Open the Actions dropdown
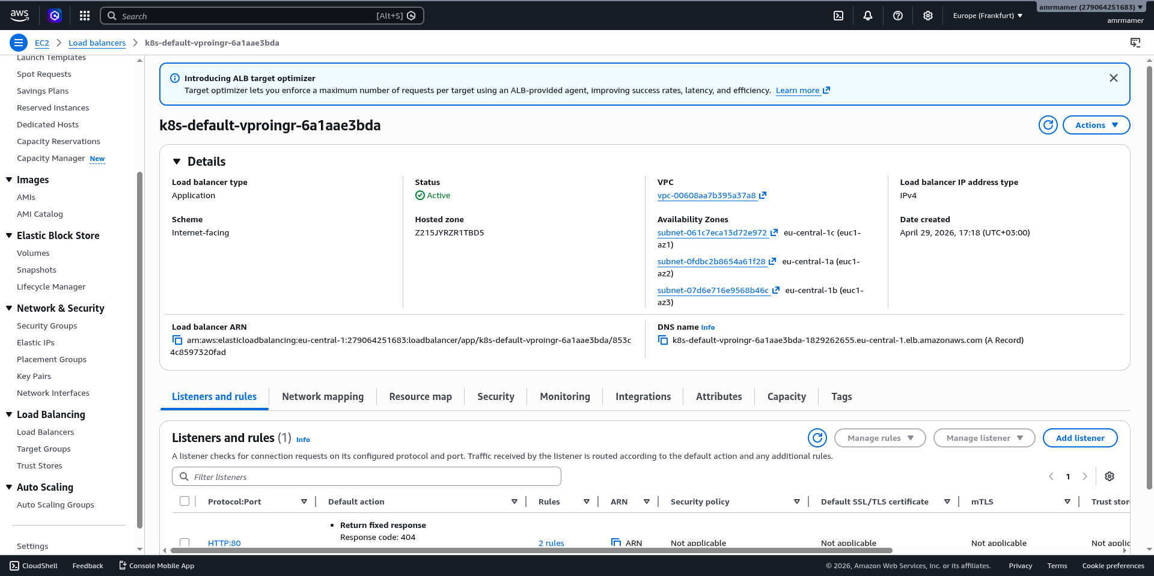Screen dimensions: 1154x576 click(1096, 125)
